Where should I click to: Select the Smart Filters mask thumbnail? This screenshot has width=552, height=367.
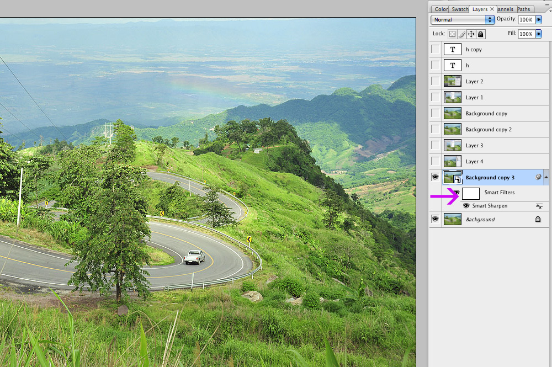(x=470, y=193)
